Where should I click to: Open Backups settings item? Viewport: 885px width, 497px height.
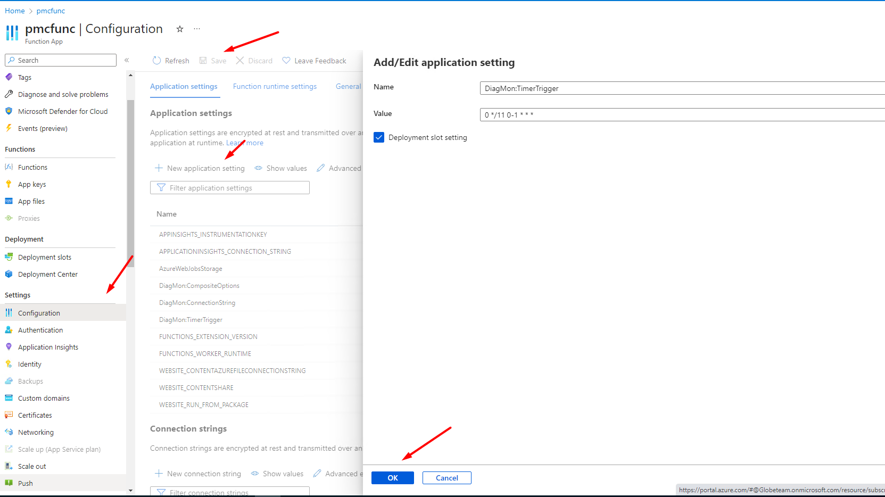(x=30, y=381)
